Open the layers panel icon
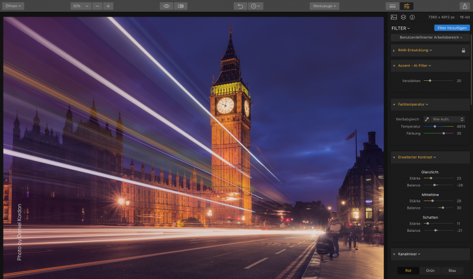 pyautogui.click(x=403, y=17)
